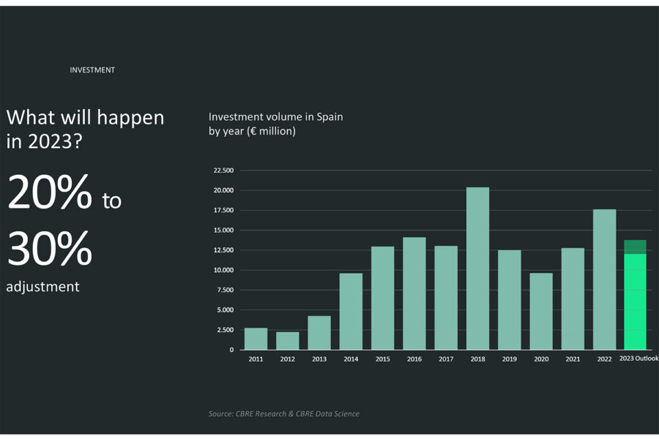Select the "What will happen in 2023?" heading
The width and height of the screenshot is (659, 439).
(x=85, y=129)
